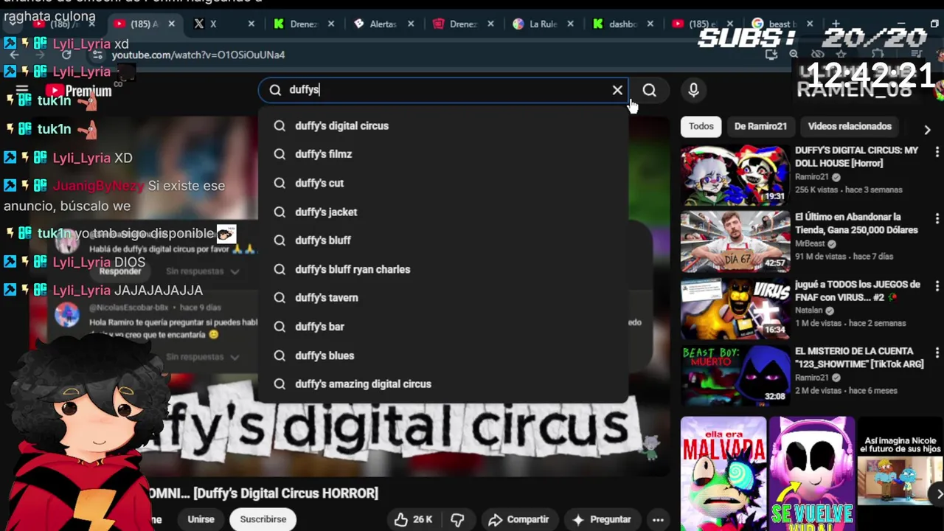Dislike the current video

(458, 519)
